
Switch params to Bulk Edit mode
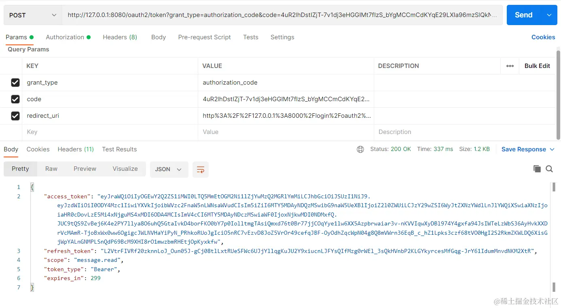537,66
